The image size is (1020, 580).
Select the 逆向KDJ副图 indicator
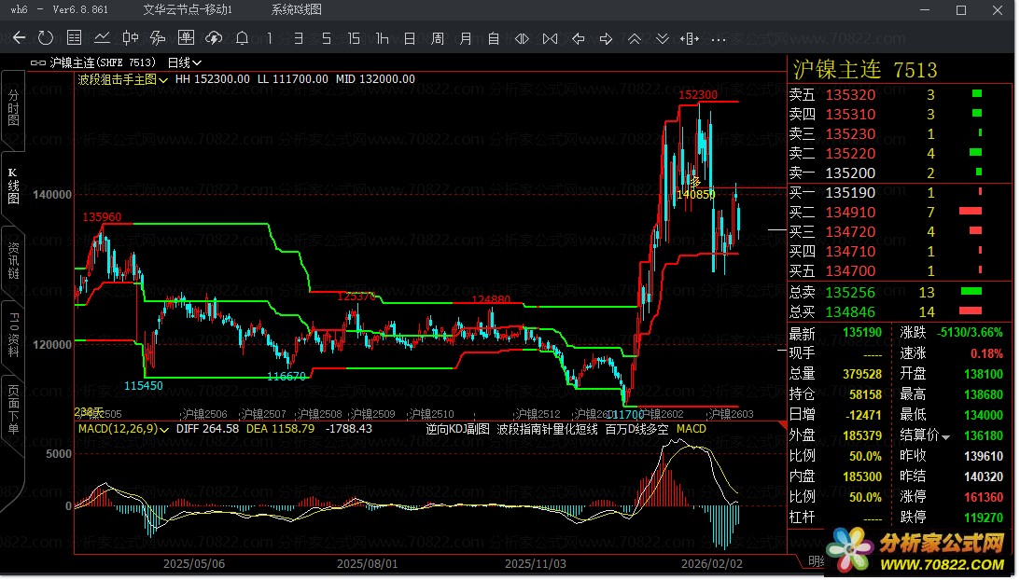[457, 429]
